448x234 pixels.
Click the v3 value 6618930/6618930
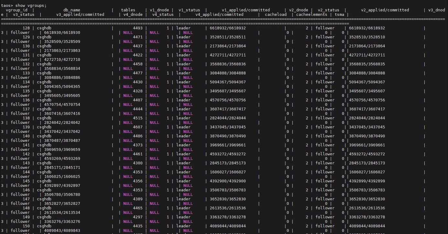click(60, 33)
